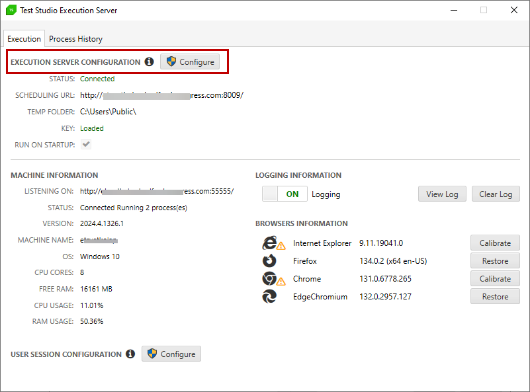Click the EdgeChromium browser icon
530x392 pixels.
[269, 296]
